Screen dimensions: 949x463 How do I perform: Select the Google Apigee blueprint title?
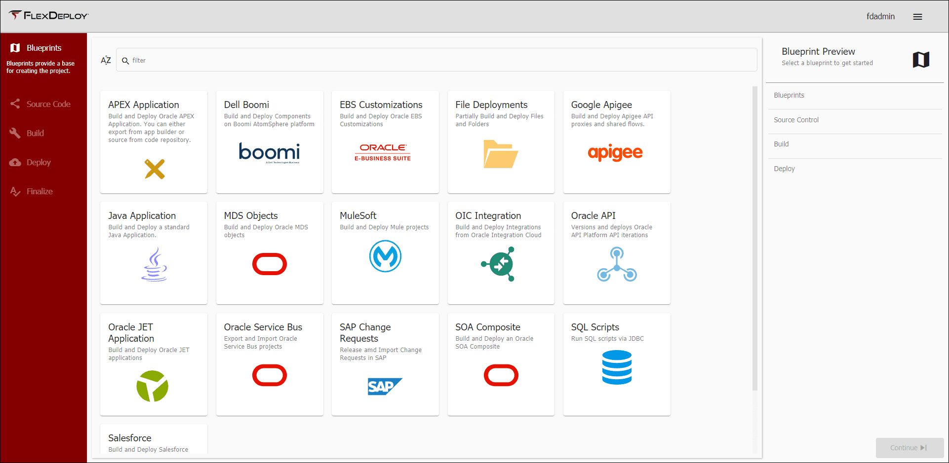coord(601,105)
